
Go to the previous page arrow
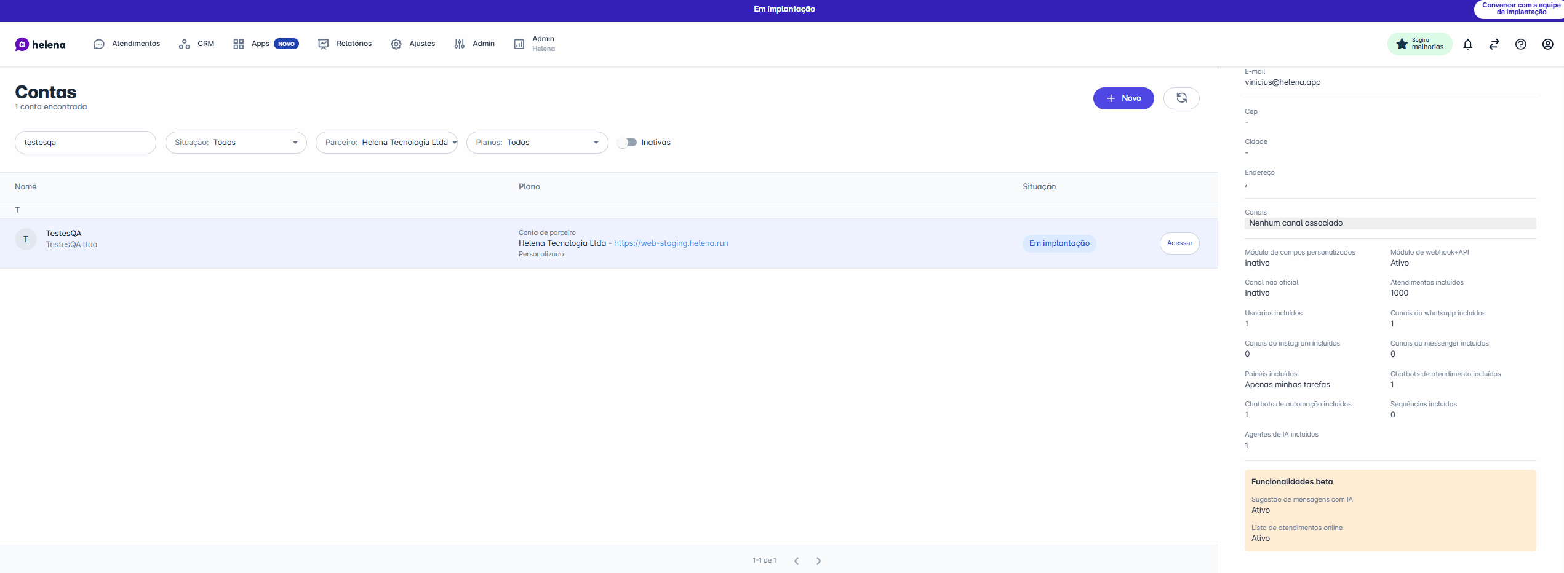tap(796, 561)
